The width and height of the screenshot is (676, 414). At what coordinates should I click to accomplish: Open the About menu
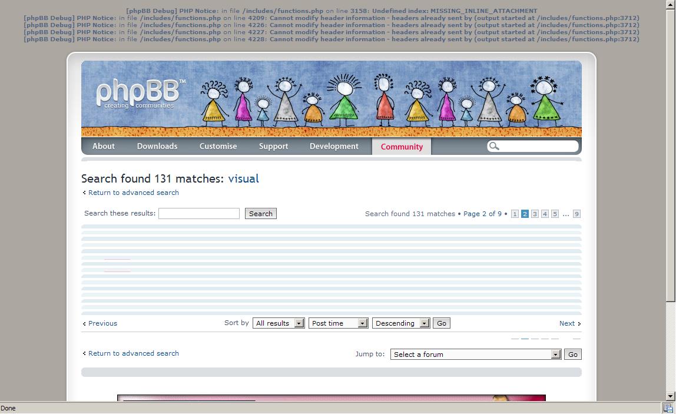104,146
